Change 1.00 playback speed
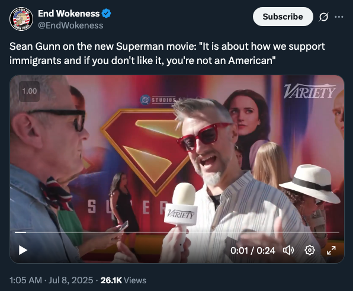Image resolution: width=353 pixels, height=291 pixels. (29, 91)
